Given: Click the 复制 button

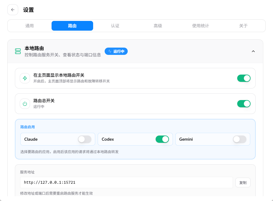Looking at the screenshot, I should coord(243,183).
